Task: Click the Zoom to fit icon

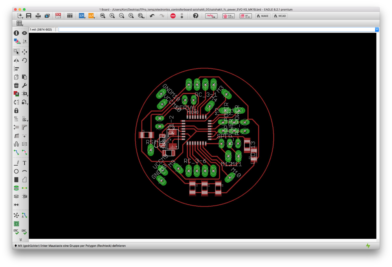Action: click(x=103, y=16)
